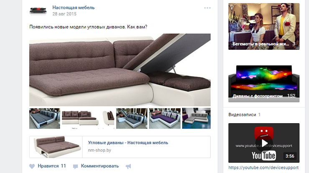Screen dimensions: 309x173
Task: Open the Бегемоты в реальной жизни album
Action: (263, 26)
